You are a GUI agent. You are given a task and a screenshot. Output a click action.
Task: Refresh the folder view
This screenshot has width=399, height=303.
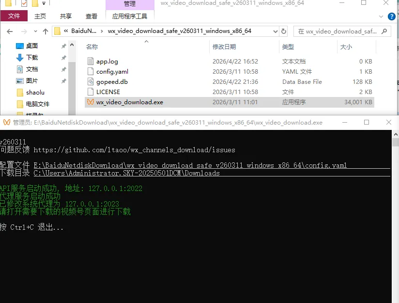click(284, 32)
